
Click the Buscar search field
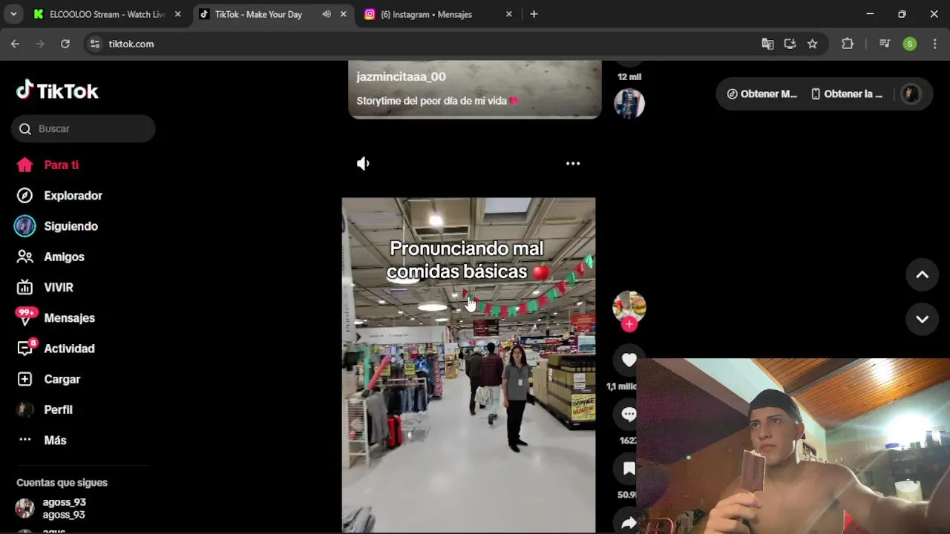(x=83, y=128)
